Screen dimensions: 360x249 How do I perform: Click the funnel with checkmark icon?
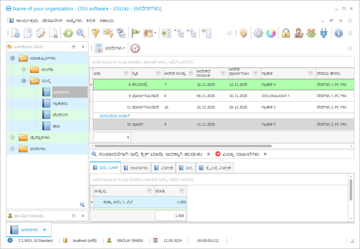(x=121, y=33)
